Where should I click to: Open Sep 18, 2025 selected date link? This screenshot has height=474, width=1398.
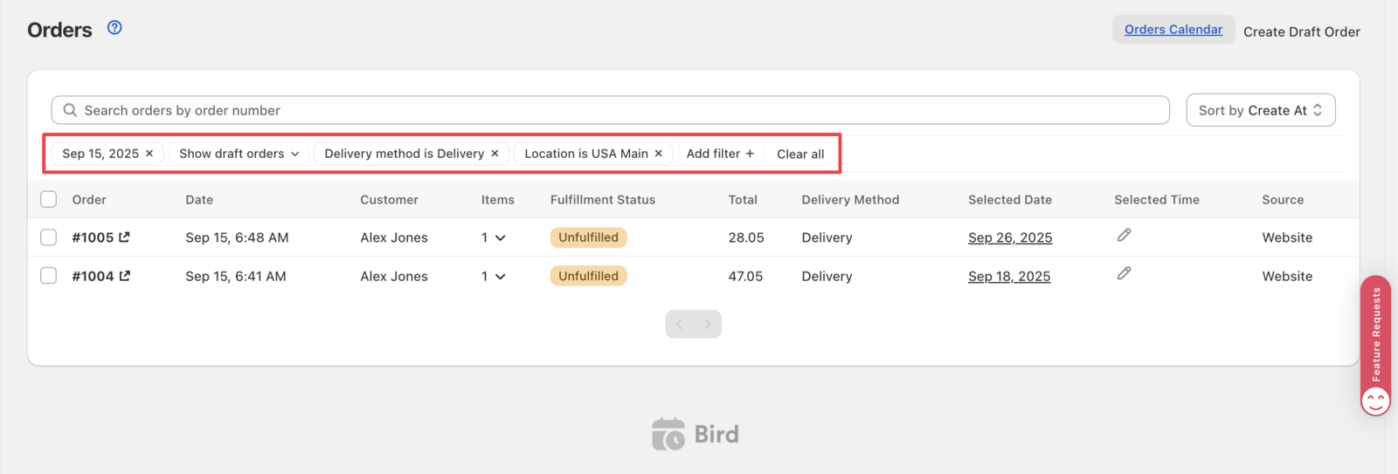pos(1009,276)
